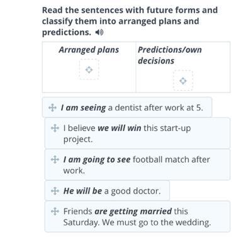
Task: Click the Arranged plans column header
Action: click(89, 50)
